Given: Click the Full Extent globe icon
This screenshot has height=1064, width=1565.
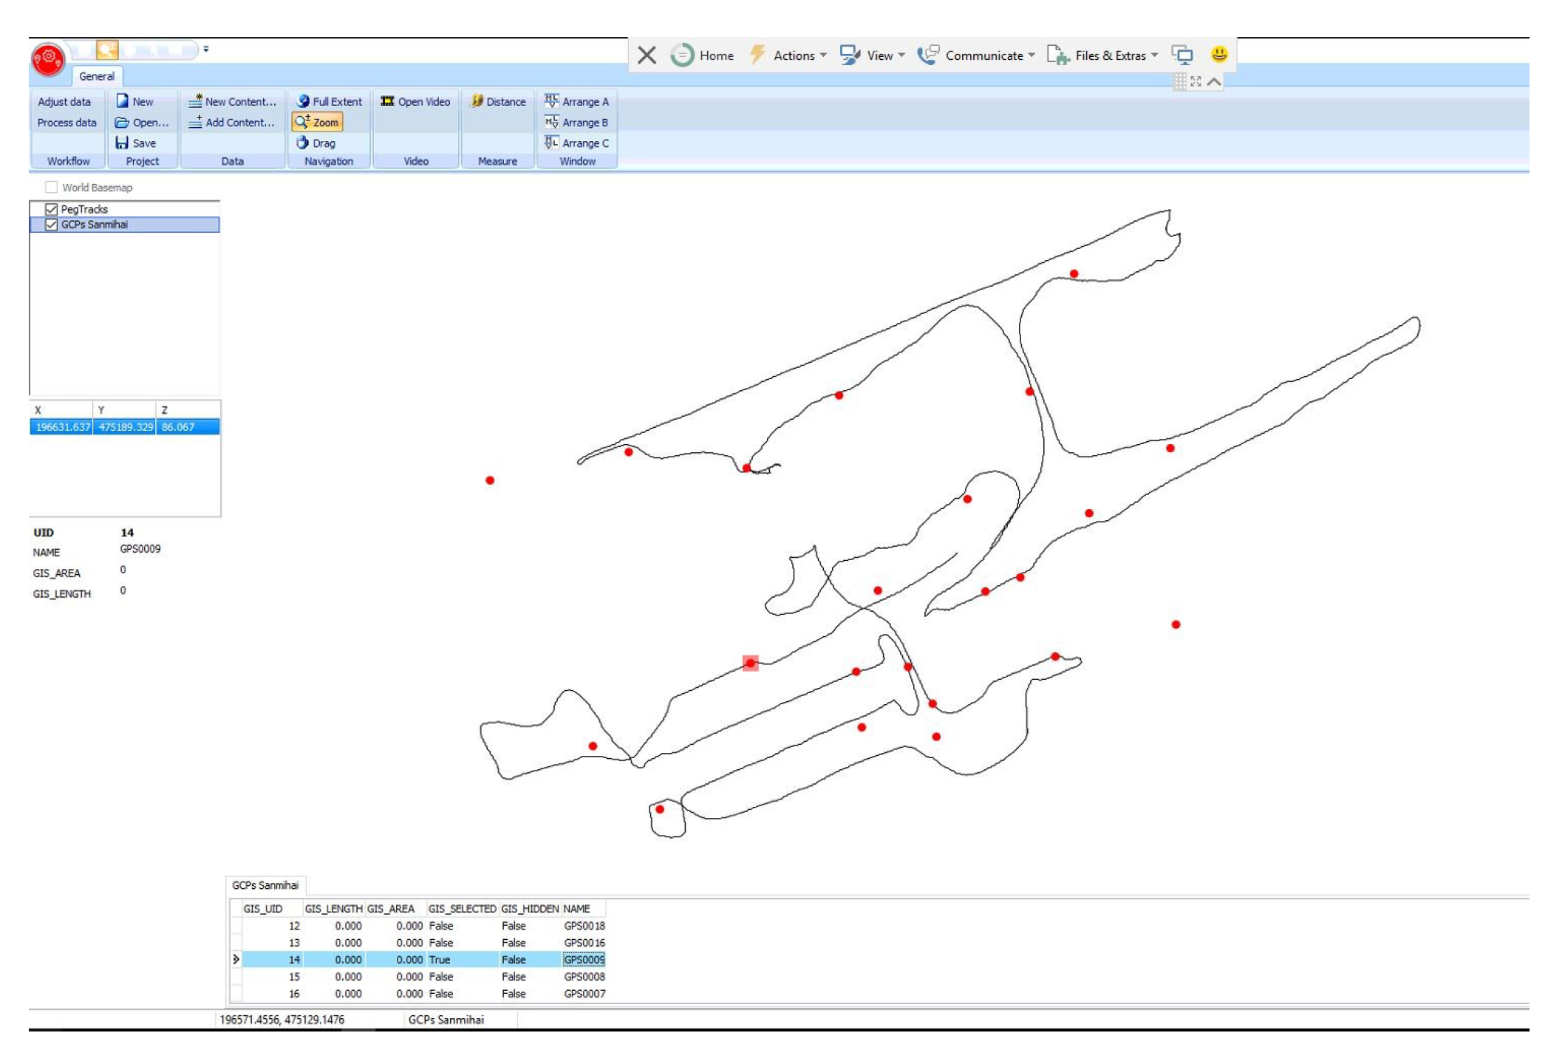Looking at the screenshot, I should pos(303,101).
